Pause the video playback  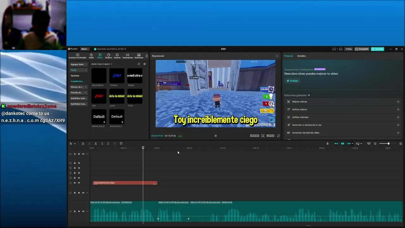(x=215, y=136)
